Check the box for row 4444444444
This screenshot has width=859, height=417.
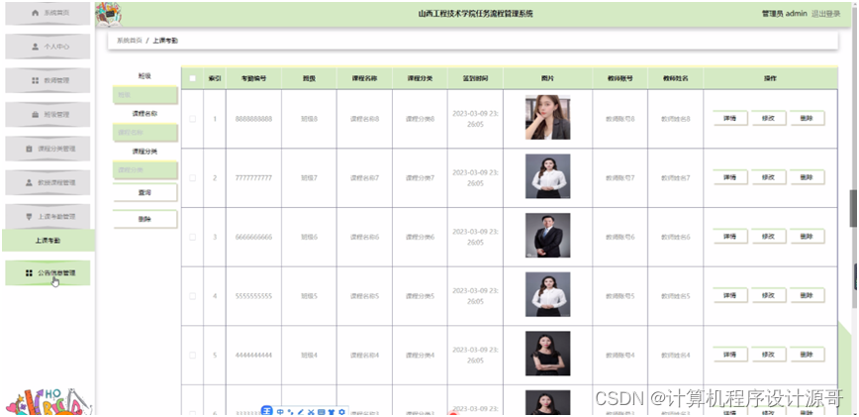pos(192,355)
